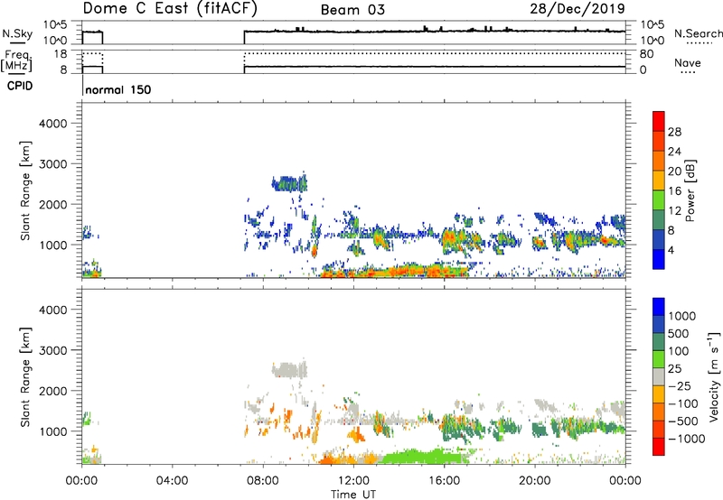
Task: Select the 3000 tick label on power panel
Action: pyautogui.click(x=52, y=164)
